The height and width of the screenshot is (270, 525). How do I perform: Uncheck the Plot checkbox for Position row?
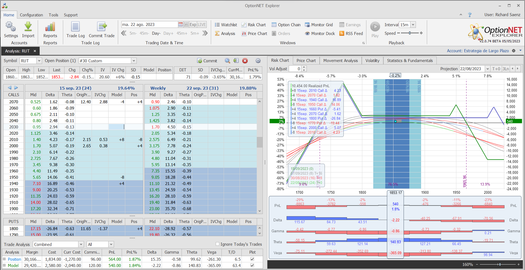[252, 259]
